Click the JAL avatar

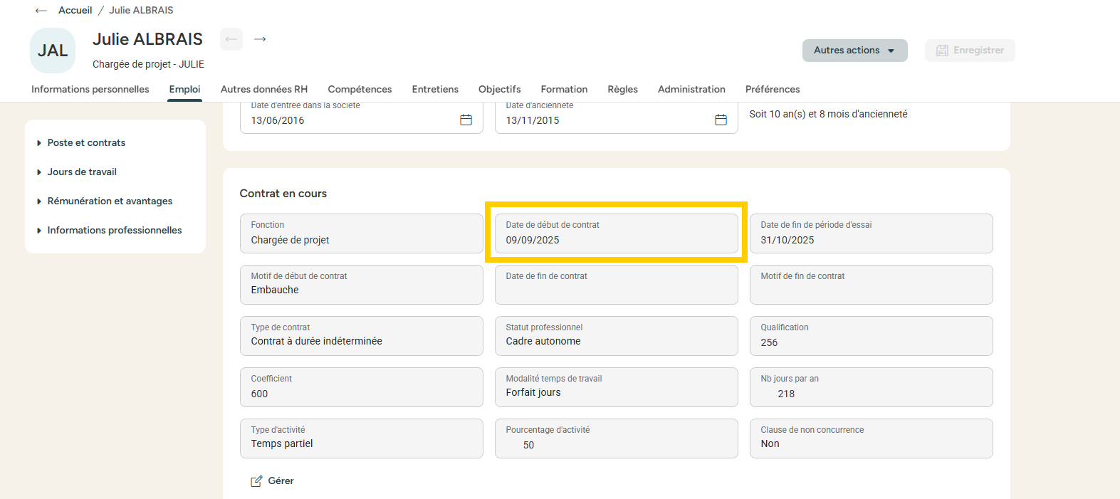click(x=53, y=51)
